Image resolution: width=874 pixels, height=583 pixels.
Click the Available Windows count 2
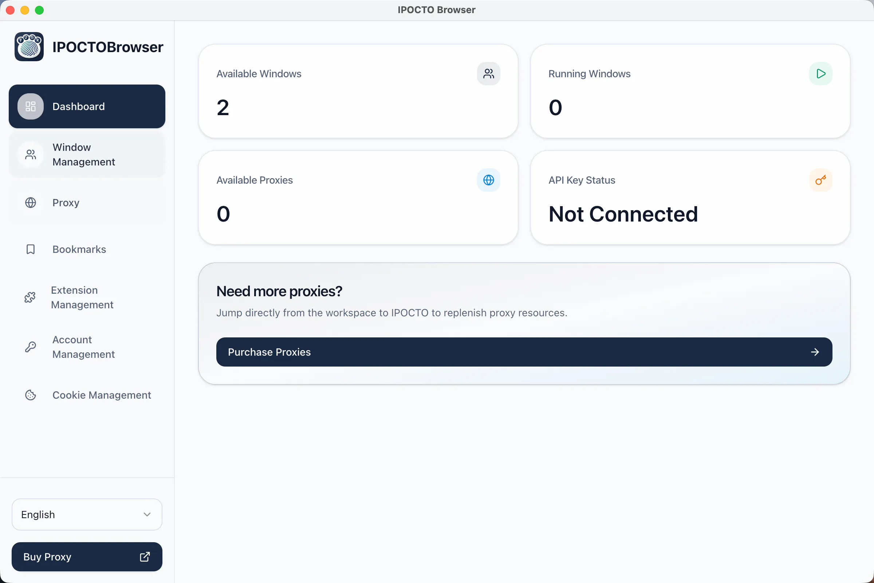[x=223, y=107]
